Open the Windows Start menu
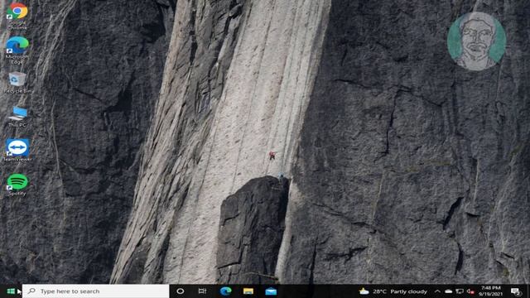The height and width of the screenshot is (298, 530). click(x=11, y=291)
